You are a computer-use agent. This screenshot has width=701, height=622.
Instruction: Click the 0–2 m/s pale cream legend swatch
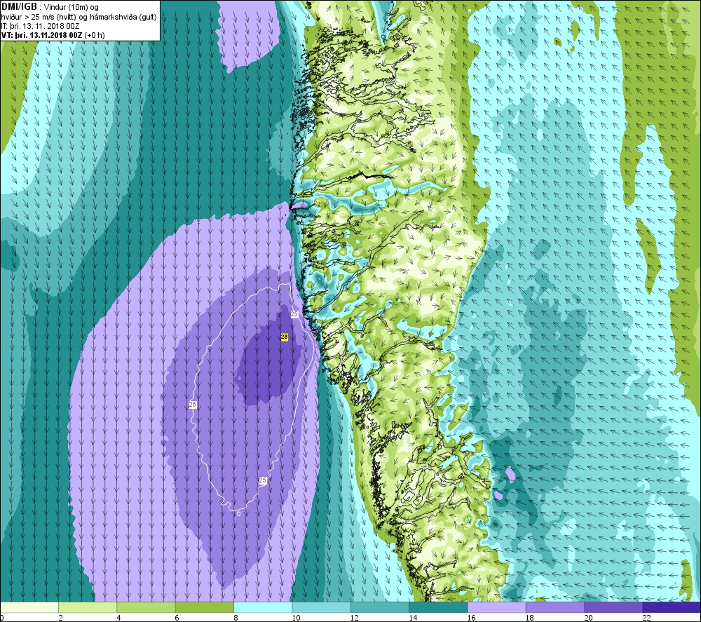[x=29, y=607]
